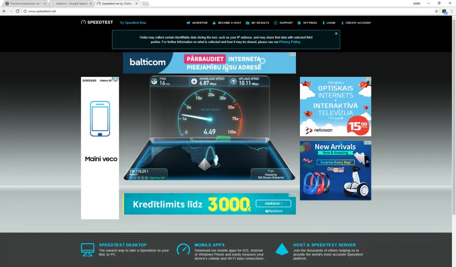Switch to balticom Google Search tab
Image resolution: width=456 pixels, height=267 pixels.
[x=71, y=4]
